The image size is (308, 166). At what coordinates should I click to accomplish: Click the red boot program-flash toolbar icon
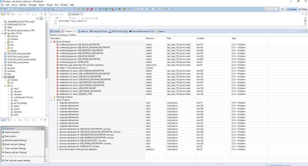(x=91, y=9)
